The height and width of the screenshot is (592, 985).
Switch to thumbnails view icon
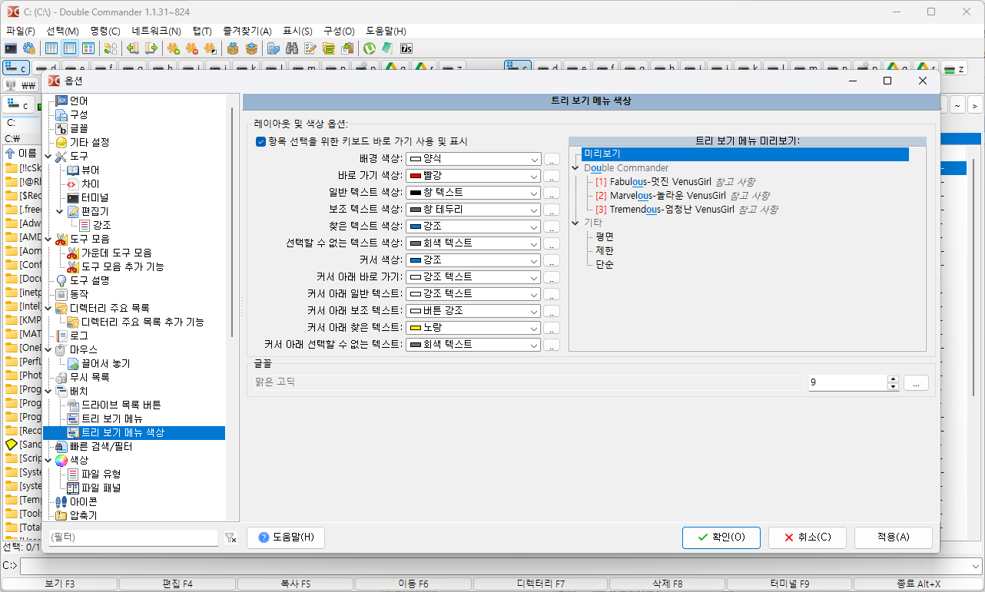[x=88, y=48]
